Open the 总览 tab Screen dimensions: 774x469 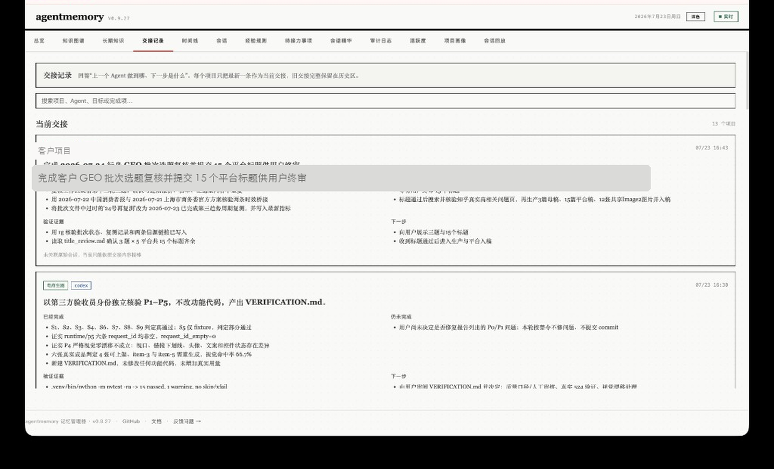tap(39, 41)
